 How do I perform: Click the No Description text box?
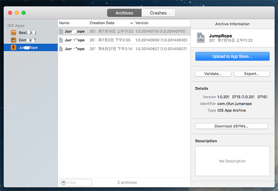[232, 161]
